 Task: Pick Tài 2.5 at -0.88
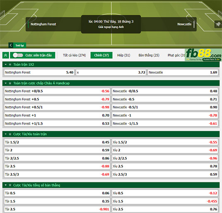click(x=57, y=166)
